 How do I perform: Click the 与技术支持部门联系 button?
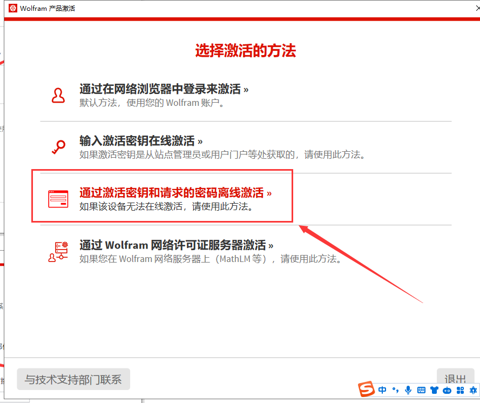[x=73, y=379]
